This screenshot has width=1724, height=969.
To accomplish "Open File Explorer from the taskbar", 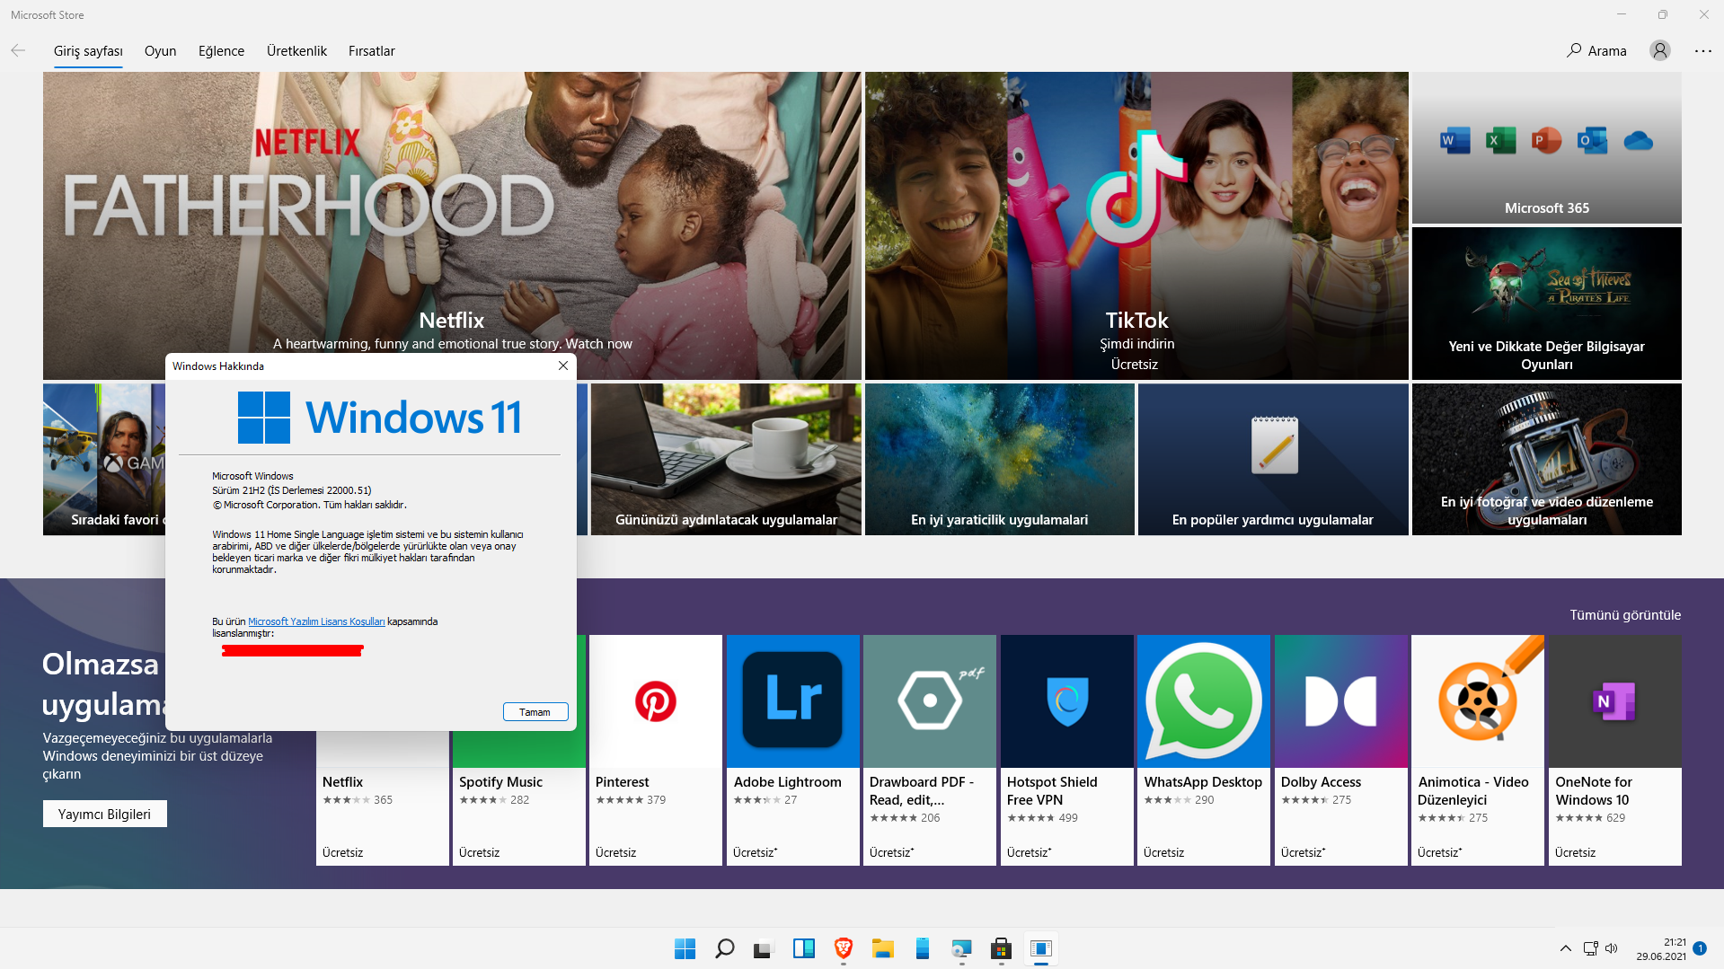I will 882,948.
